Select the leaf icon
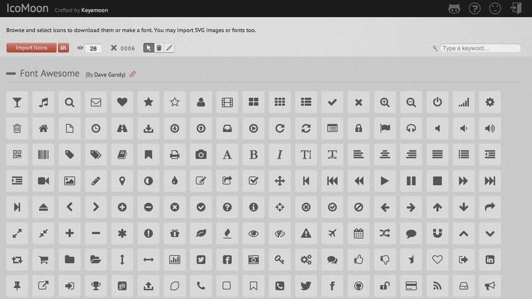The image size is (532, 299). coord(201,233)
